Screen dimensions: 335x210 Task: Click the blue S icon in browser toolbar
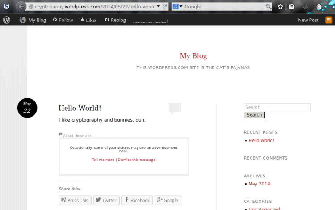[7, 6]
